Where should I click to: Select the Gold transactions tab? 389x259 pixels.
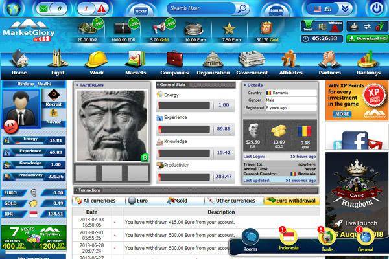click(177, 201)
